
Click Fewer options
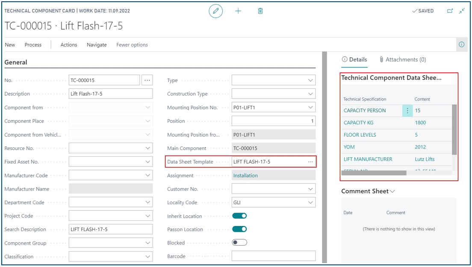(132, 45)
